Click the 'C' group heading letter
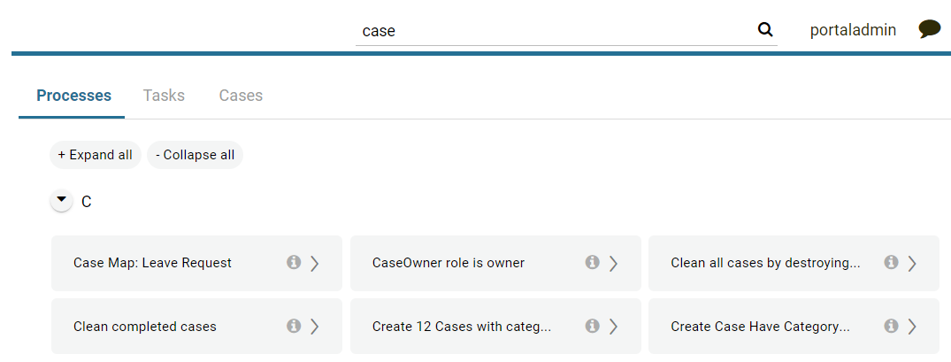Image resolution: width=951 pixels, height=362 pixels. [x=86, y=202]
